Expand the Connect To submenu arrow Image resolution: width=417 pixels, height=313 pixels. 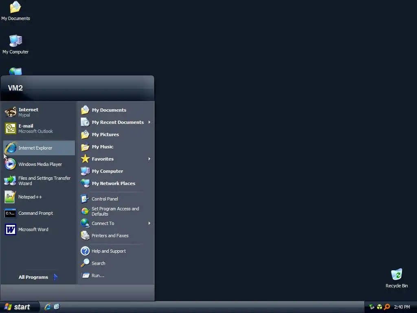coord(149,223)
